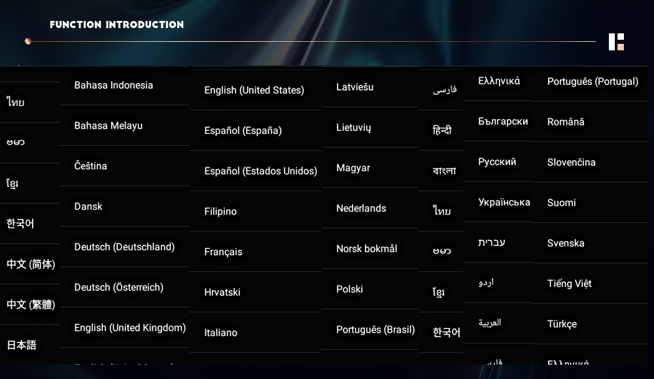Select Русский language entry

[497, 162]
